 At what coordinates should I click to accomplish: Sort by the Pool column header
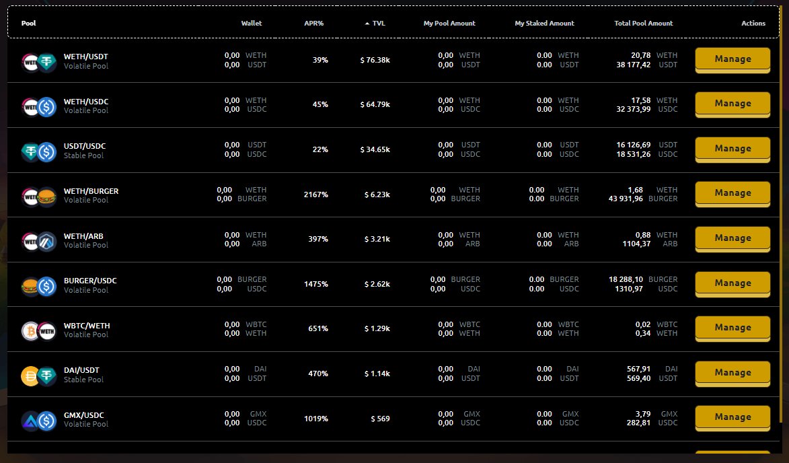coord(29,23)
